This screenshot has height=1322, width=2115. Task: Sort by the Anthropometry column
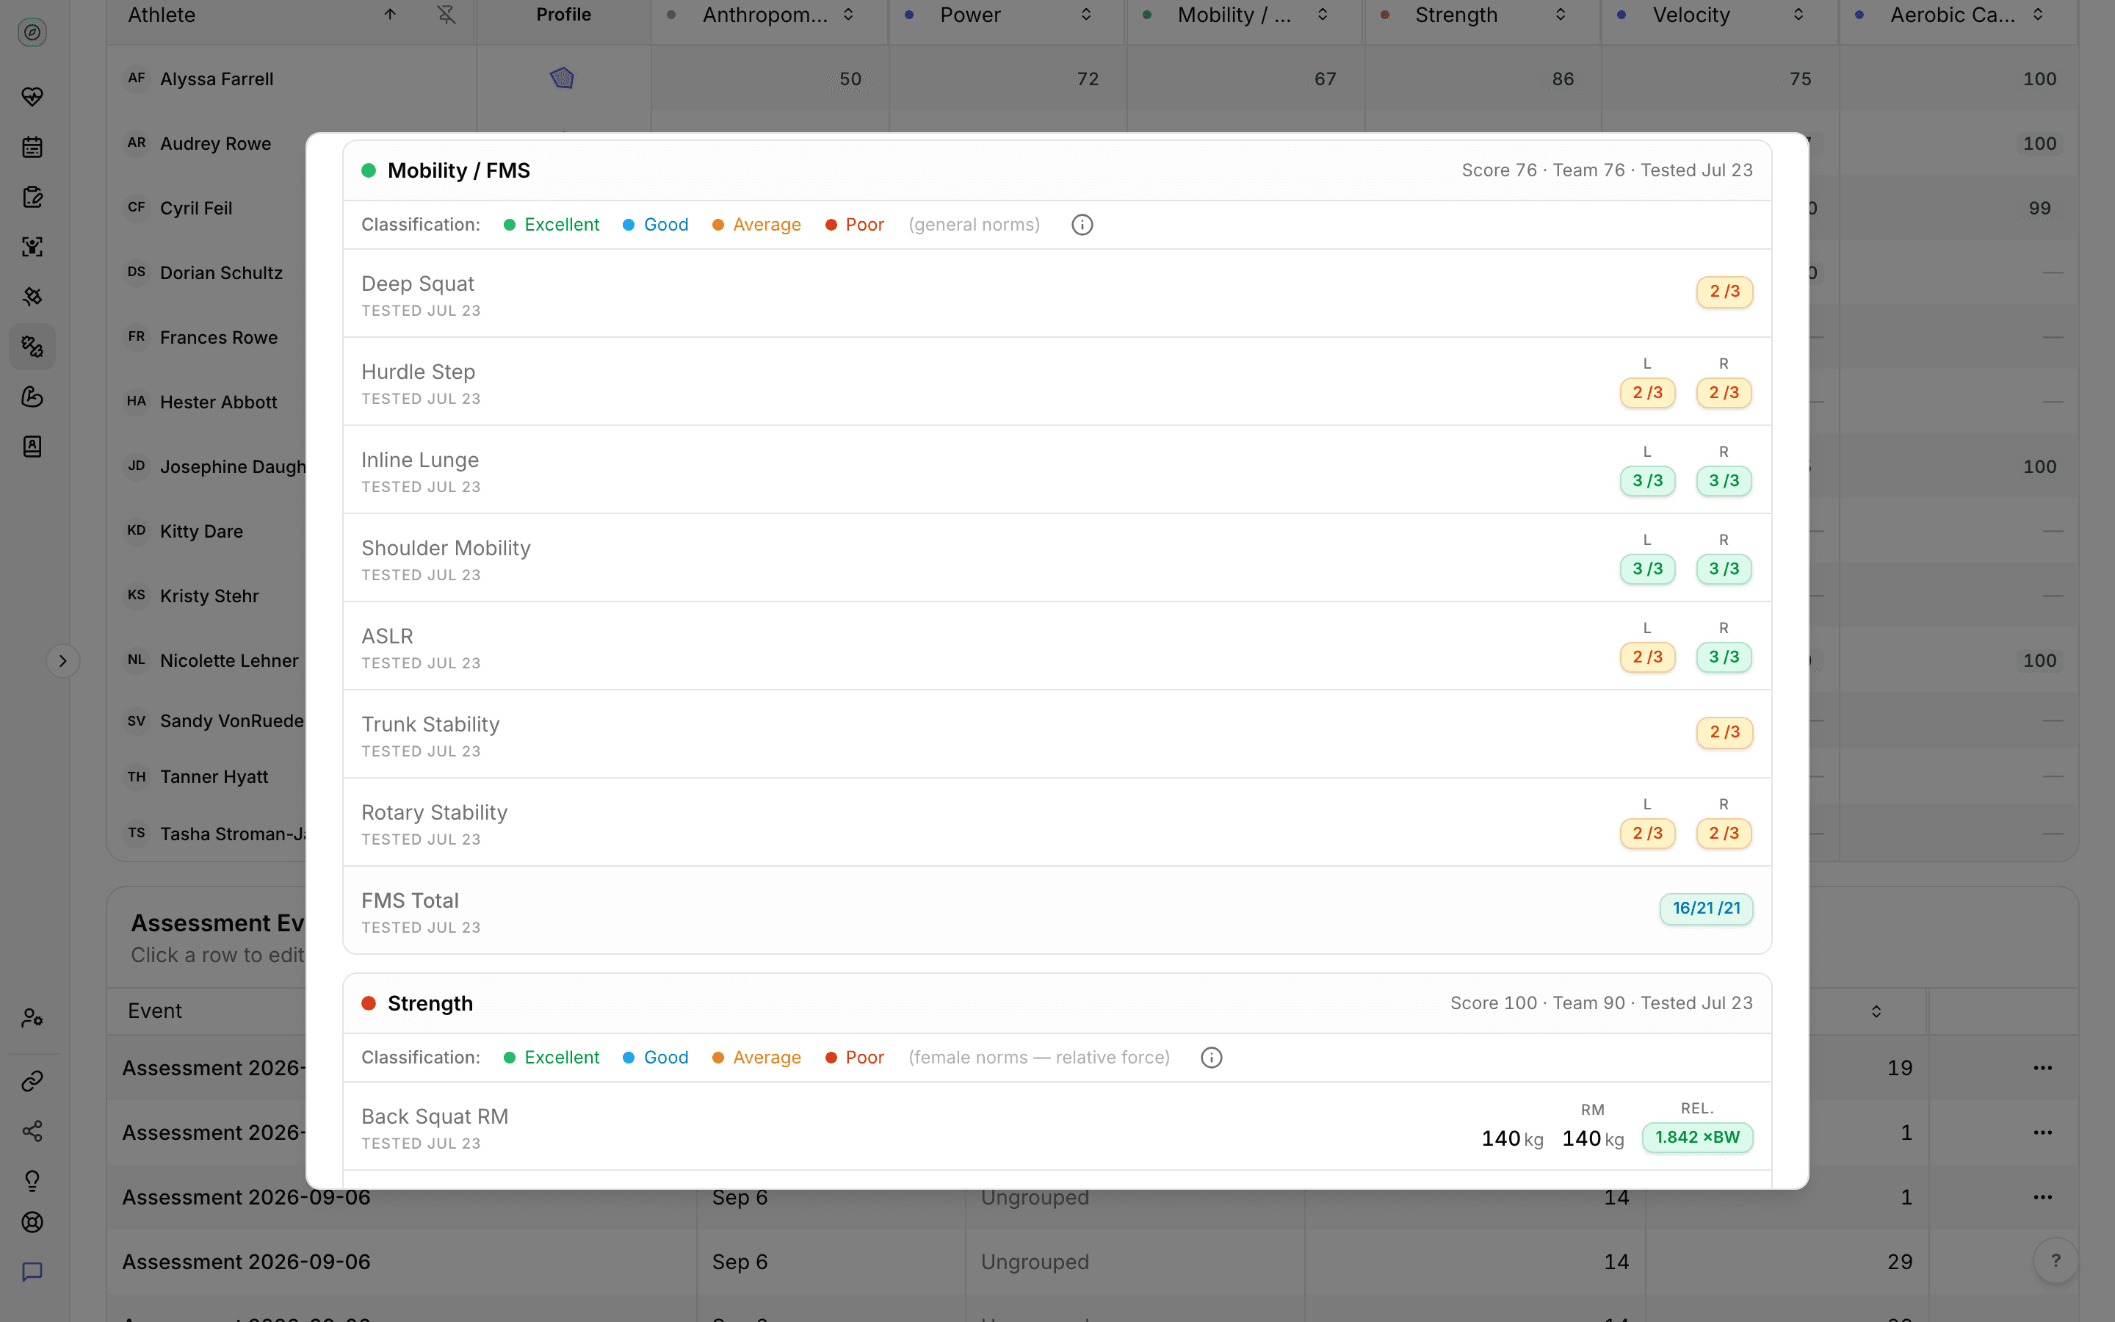(847, 15)
